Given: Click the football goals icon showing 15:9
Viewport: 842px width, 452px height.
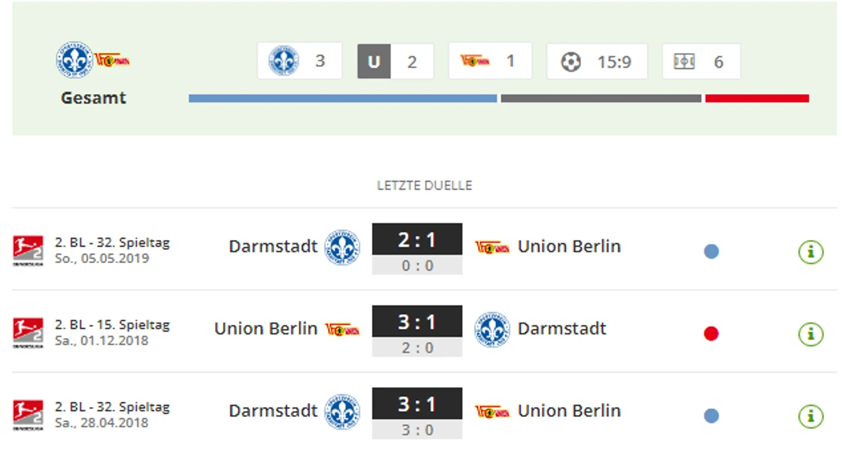Looking at the screenshot, I should tap(571, 62).
